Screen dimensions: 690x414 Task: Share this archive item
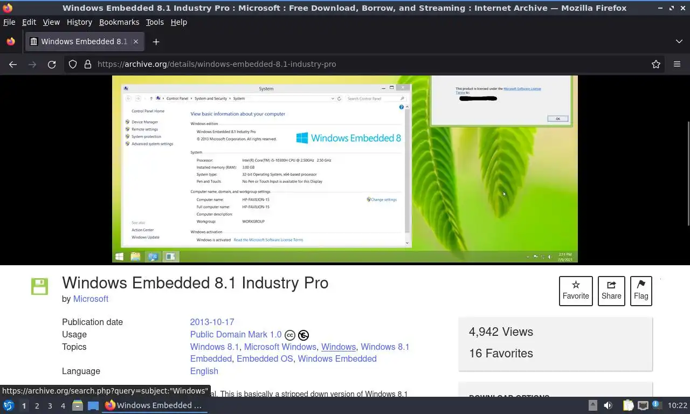611,291
